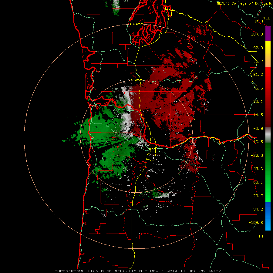The image size is (273, 273).
Task: Click the 76.7 velocity scale value
Action: (258, 61)
